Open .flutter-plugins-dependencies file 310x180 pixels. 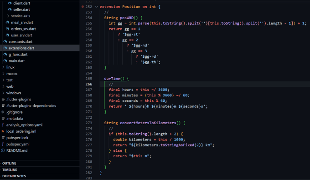pyautogui.click(x=31, y=105)
